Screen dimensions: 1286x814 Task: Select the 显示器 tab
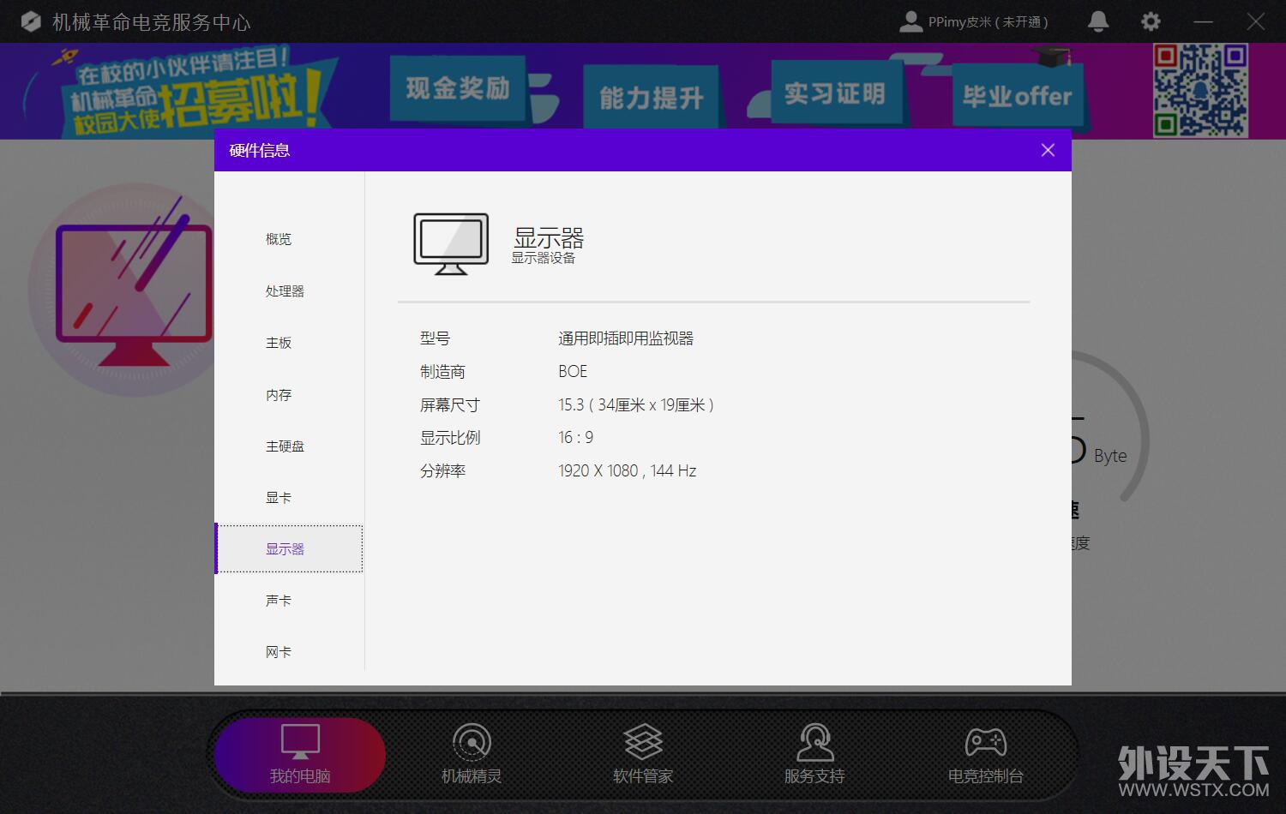point(289,548)
